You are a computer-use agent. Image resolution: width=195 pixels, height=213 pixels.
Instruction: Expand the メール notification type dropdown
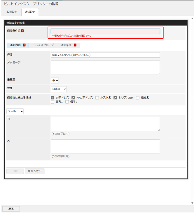(x=15, y=111)
